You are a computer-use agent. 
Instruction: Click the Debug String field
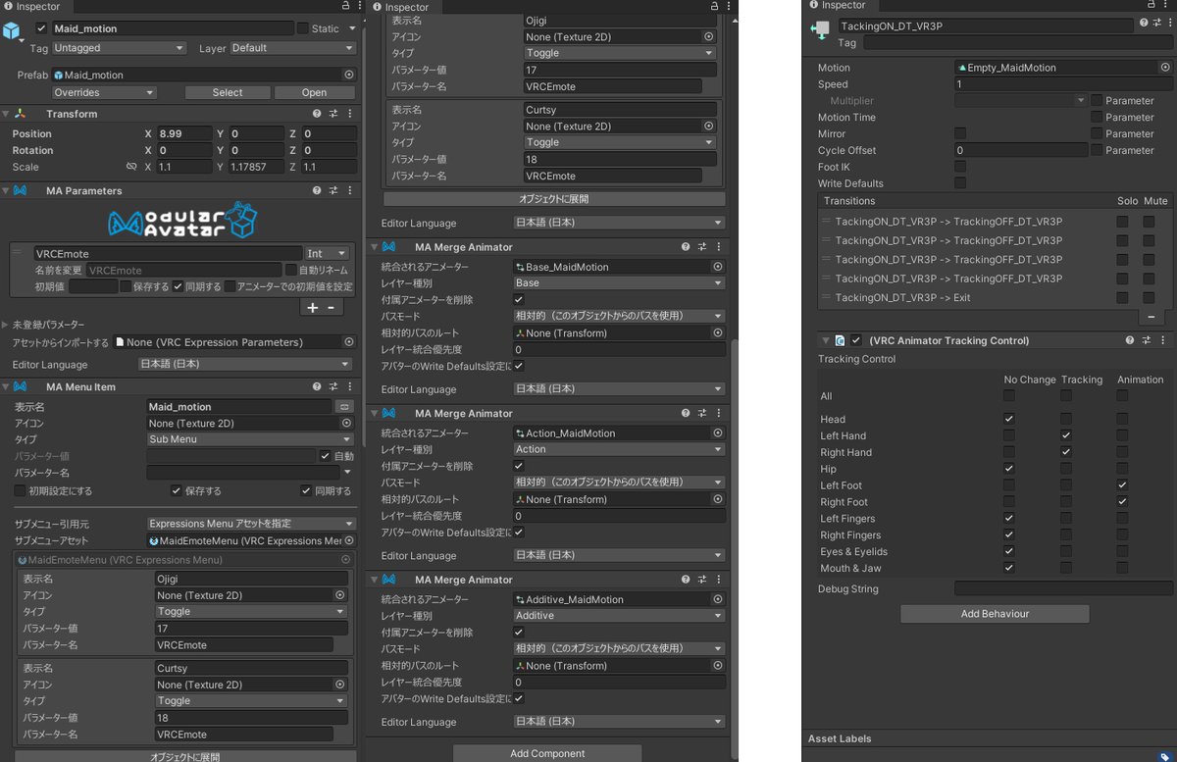[1063, 588]
